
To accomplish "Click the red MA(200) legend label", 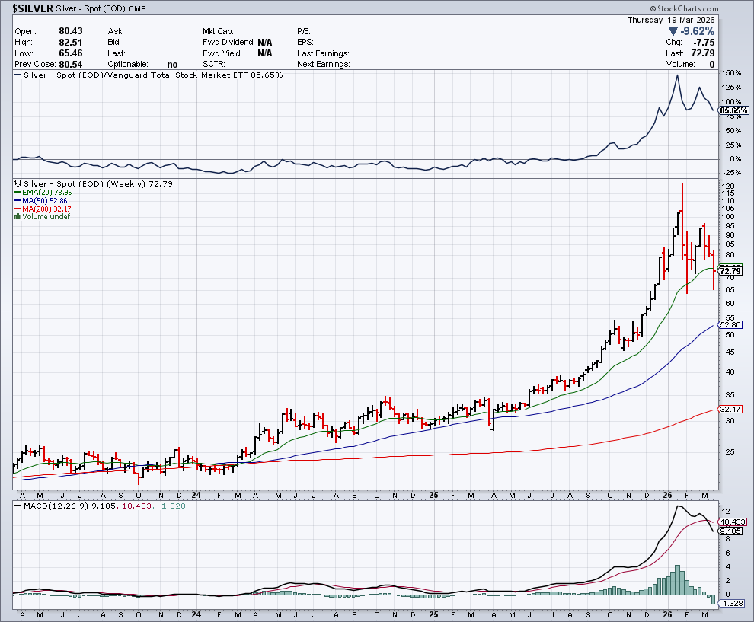I will coord(46,209).
